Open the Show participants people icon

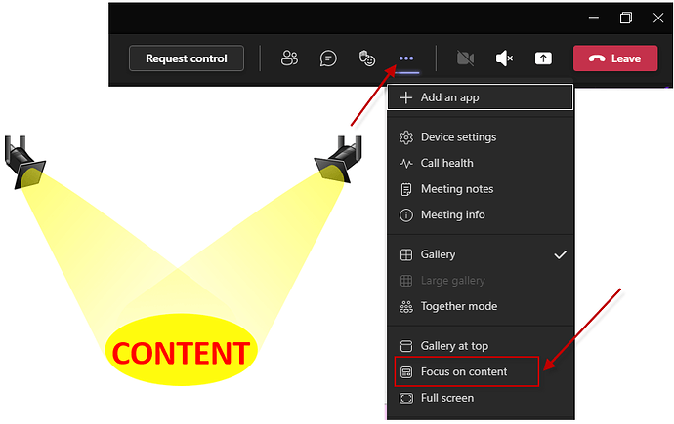289,58
